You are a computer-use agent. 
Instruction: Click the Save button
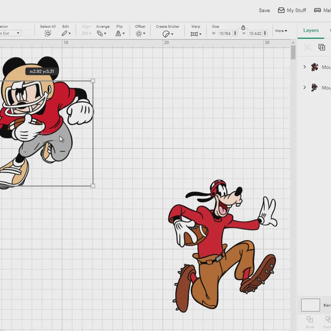[x=264, y=10]
